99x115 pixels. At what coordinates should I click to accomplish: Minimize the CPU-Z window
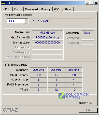87,3
